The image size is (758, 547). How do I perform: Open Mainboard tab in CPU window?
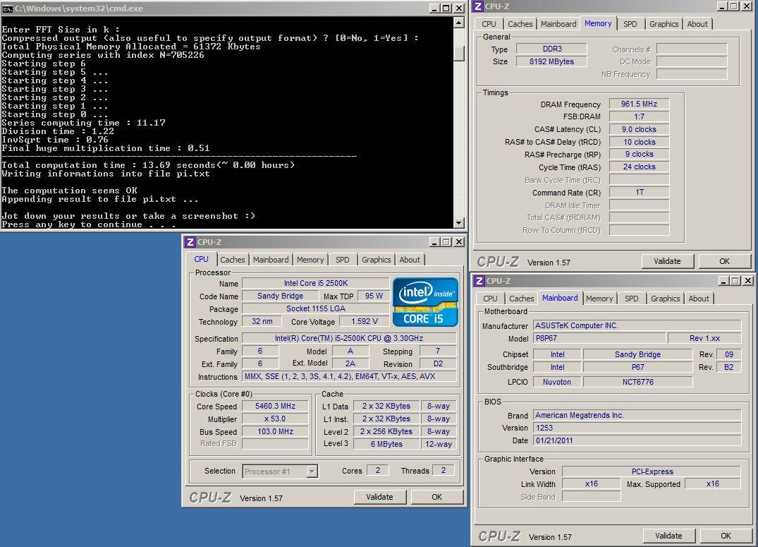[271, 260]
